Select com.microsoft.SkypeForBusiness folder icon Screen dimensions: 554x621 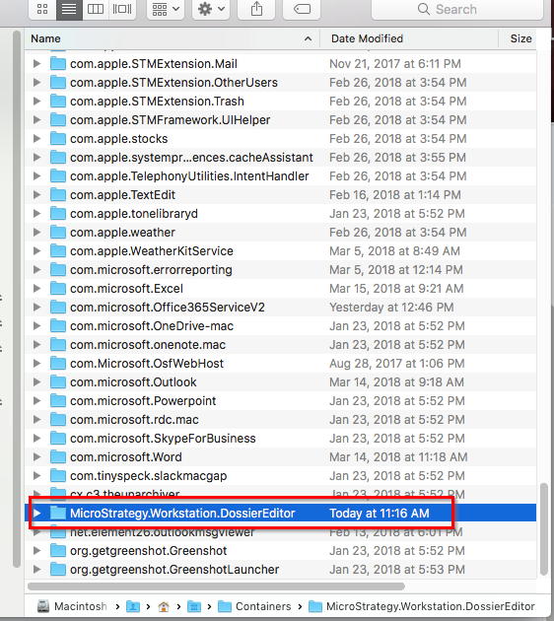tap(58, 439)
